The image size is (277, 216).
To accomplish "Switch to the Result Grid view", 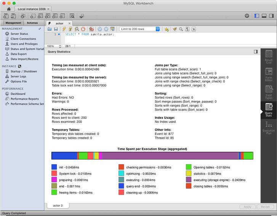I will [x=269, y=57].
